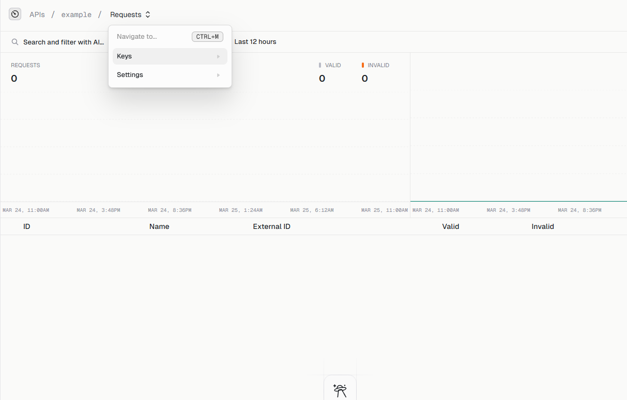Open the example API breadcrumb link
This screenshot has width=627, height=400.
tap(76, 14)
